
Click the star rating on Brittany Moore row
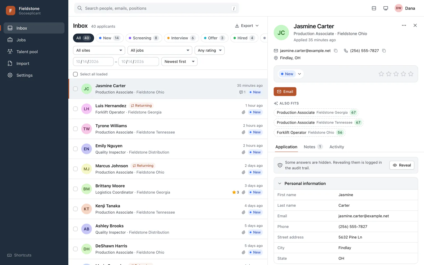pyautogui.click(x=236, y=192)
